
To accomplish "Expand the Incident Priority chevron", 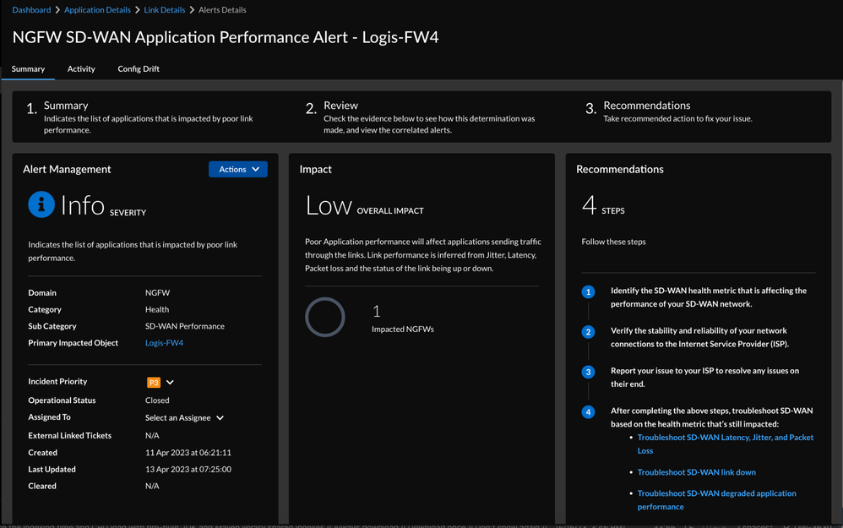I will [170, 383].
